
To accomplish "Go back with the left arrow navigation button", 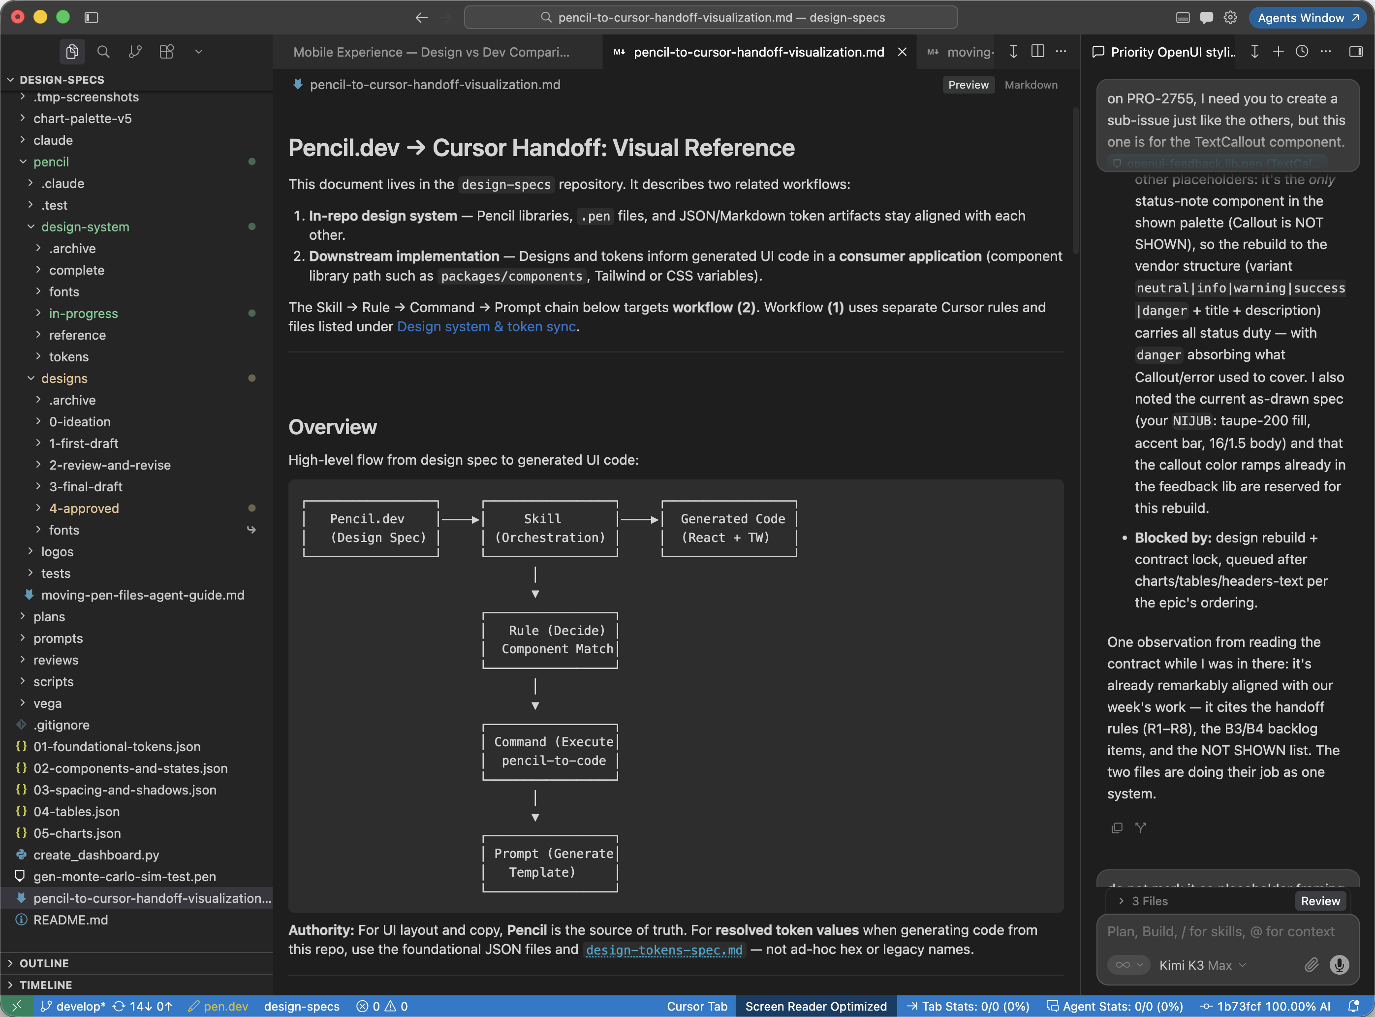I will pos(421,17).
